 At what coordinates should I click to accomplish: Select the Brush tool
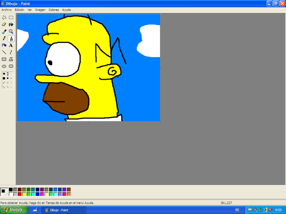[11, 38]
